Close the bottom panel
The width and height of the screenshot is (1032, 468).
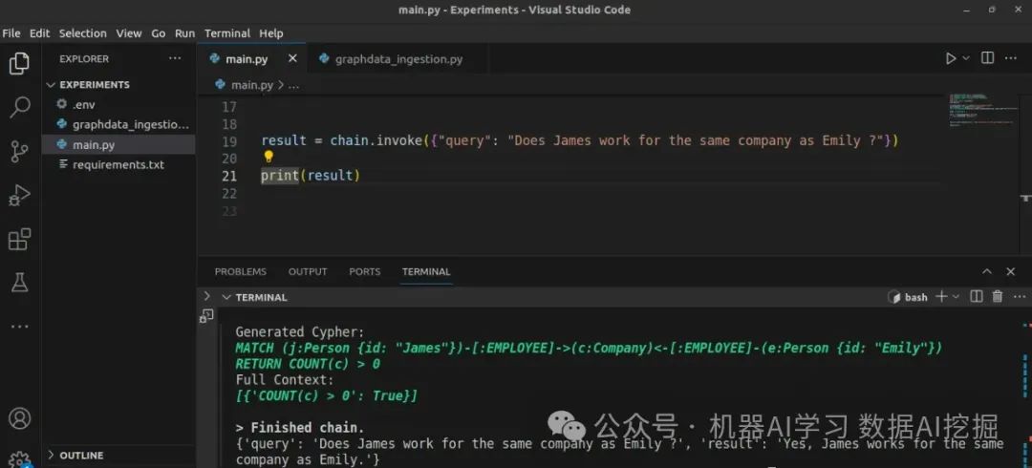pyautogui.click(x=1010, y=272)
